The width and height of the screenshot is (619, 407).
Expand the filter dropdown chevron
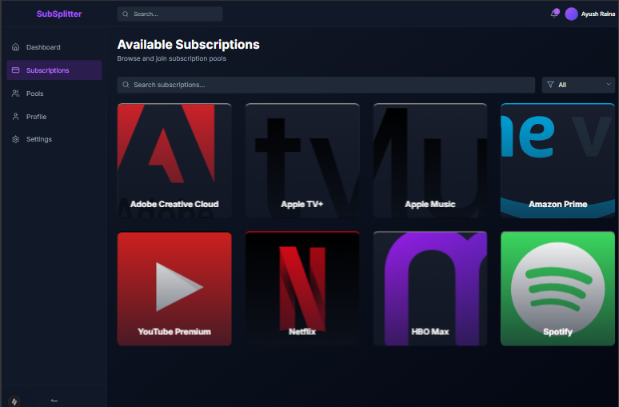pos(609,84)
